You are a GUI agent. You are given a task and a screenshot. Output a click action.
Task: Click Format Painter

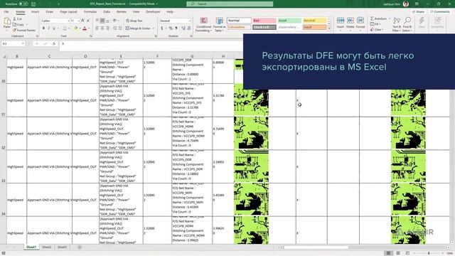click(x=24, y=30)
